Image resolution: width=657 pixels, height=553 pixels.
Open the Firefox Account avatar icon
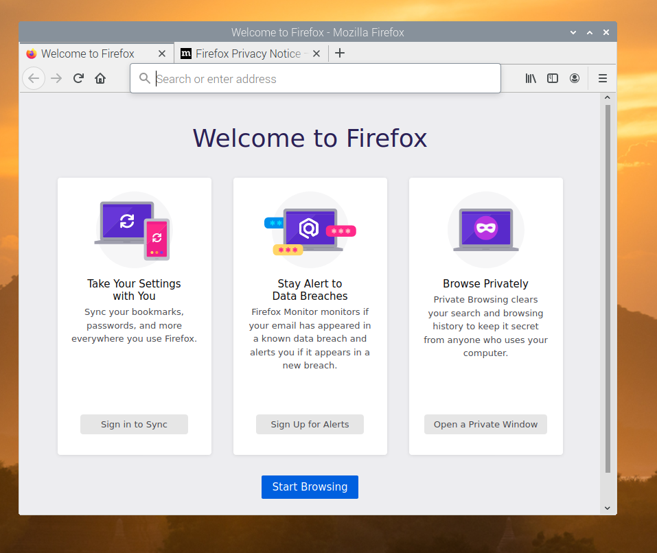pyautogui.click(x=575, y=78)
